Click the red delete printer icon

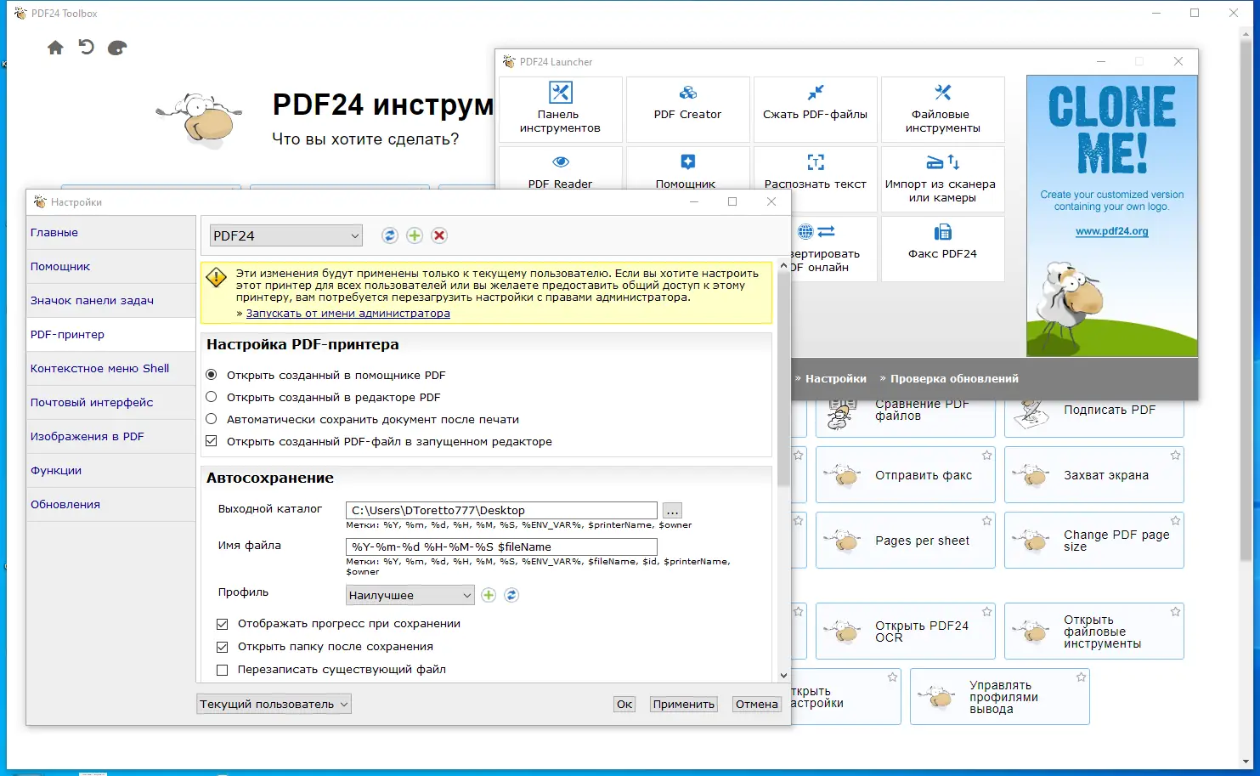click(x=439, y=235)
